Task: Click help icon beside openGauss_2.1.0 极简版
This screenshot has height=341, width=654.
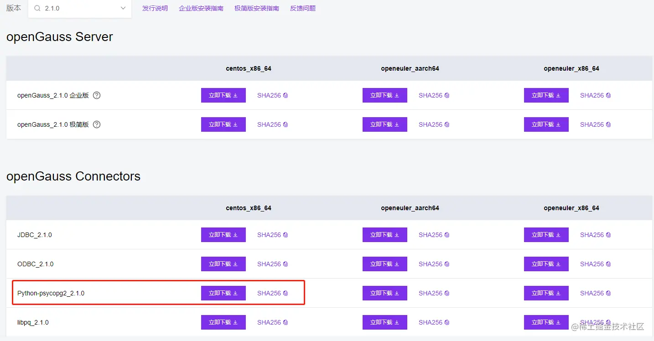Action: coord(97,124)
